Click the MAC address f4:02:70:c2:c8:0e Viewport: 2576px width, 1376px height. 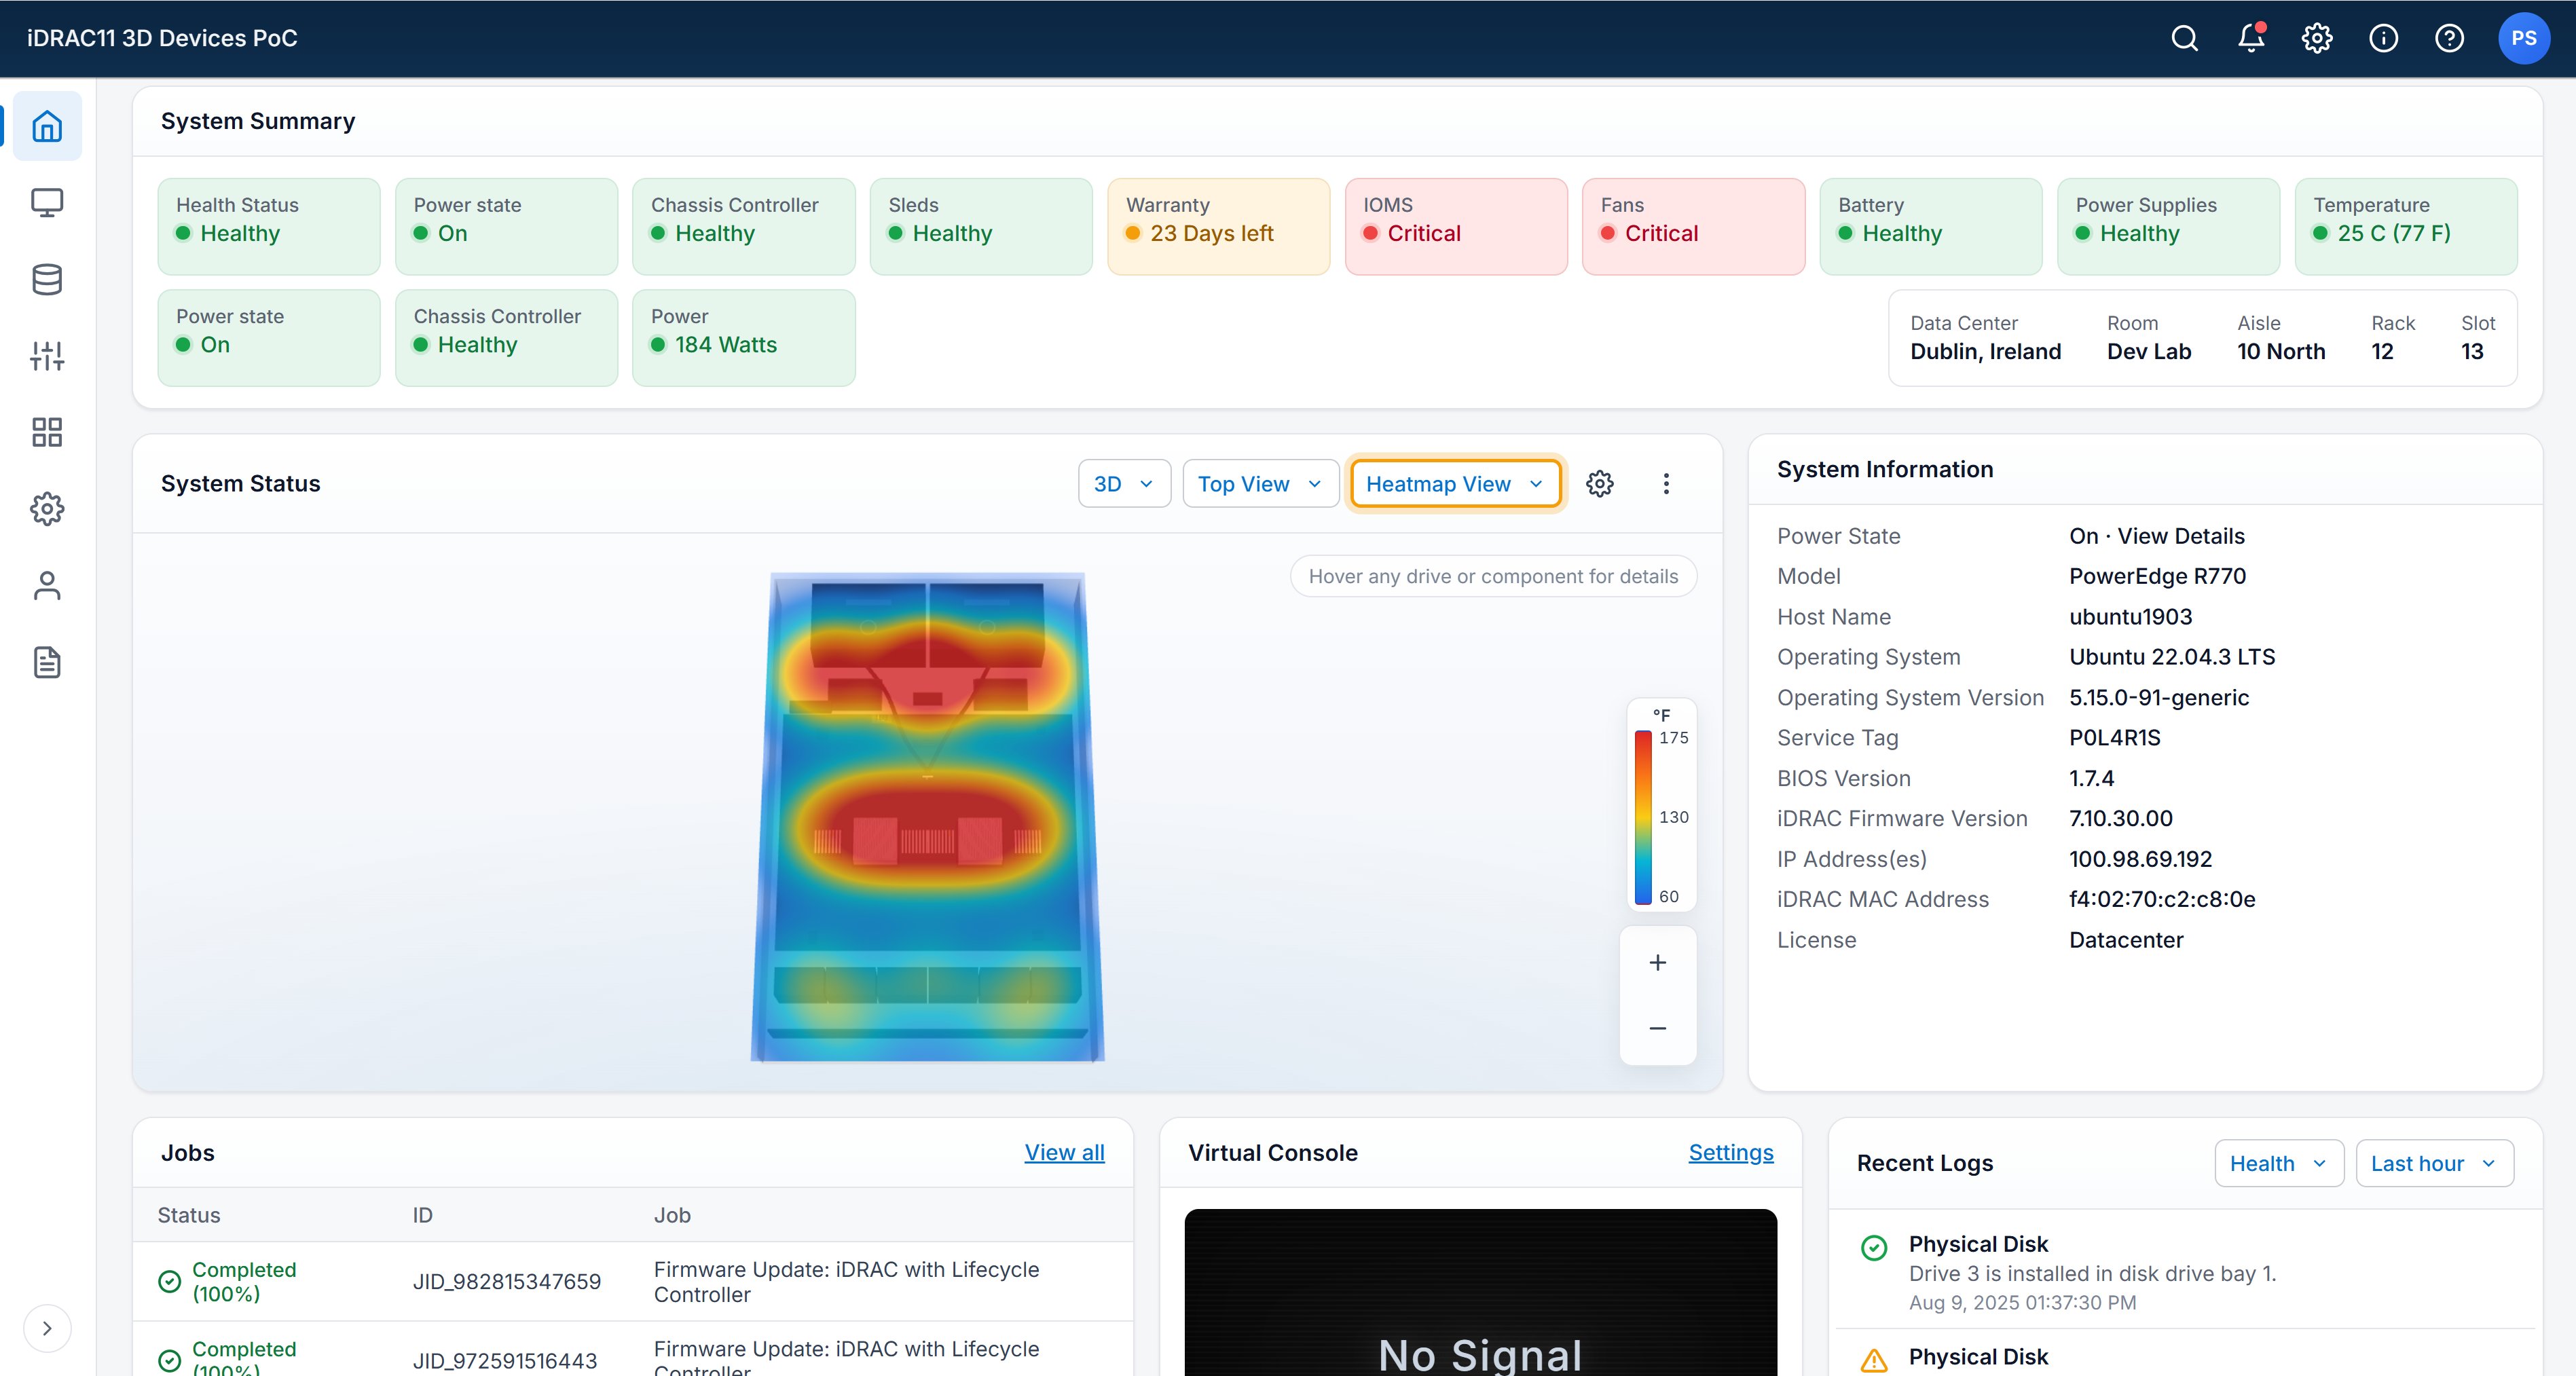point(2162,899)
